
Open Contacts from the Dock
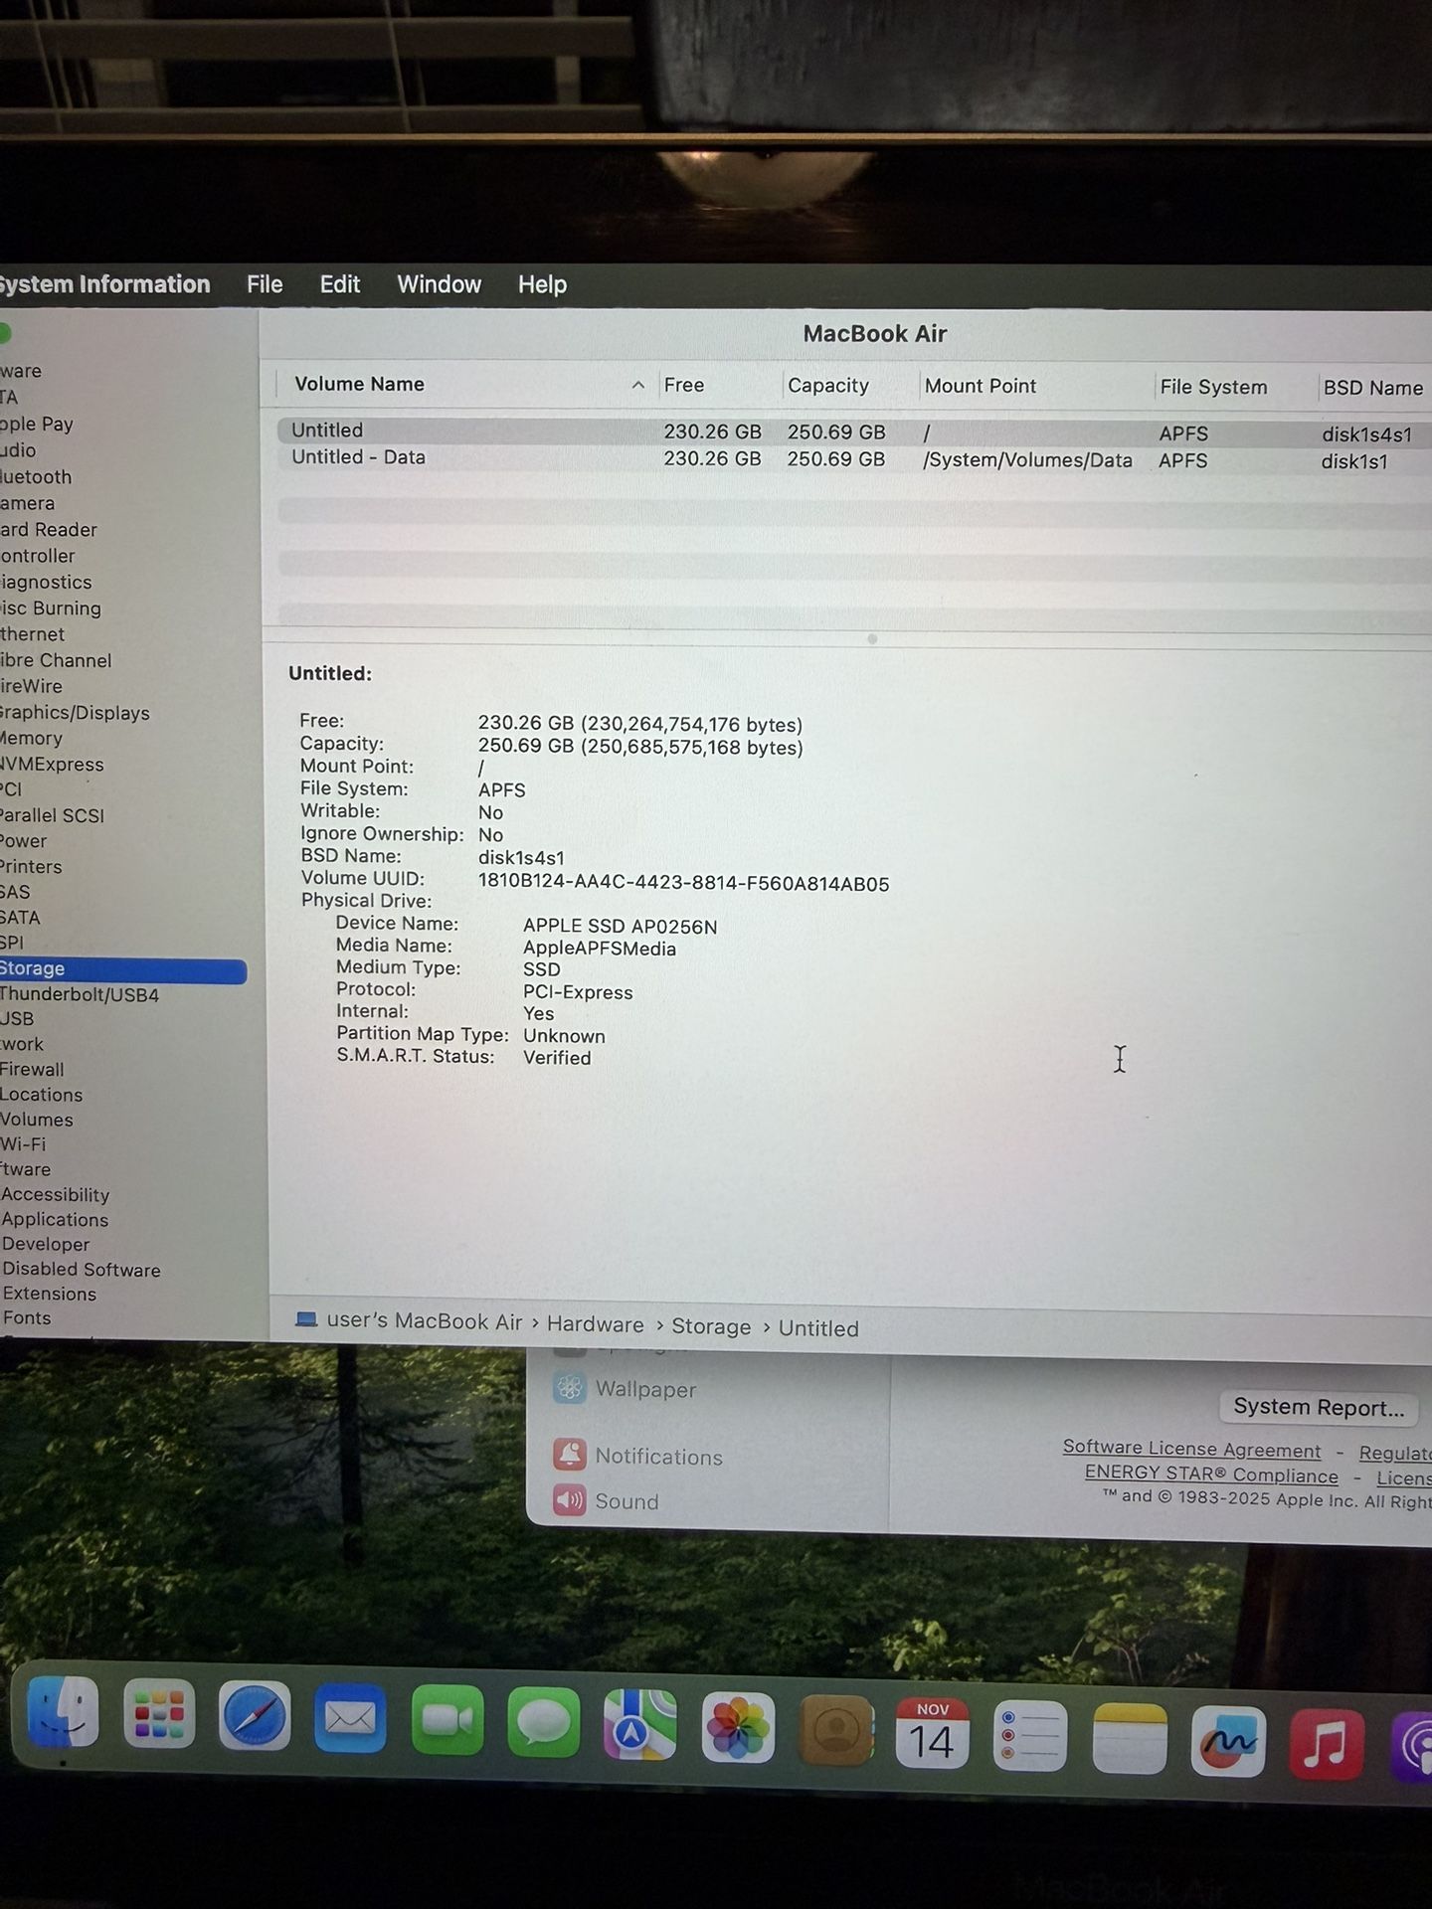[x=836, y=1730]
